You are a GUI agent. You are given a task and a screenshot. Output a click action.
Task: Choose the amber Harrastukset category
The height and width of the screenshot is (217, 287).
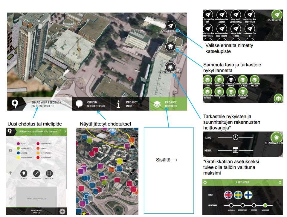38,153
